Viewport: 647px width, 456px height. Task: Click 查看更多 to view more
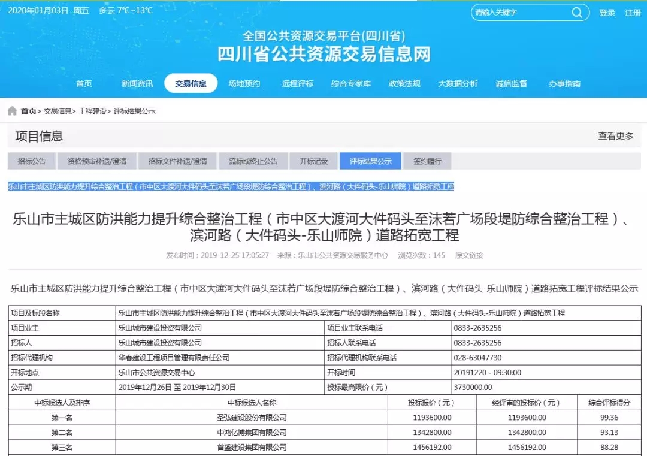pyautogui.click(x=615, y=136)
